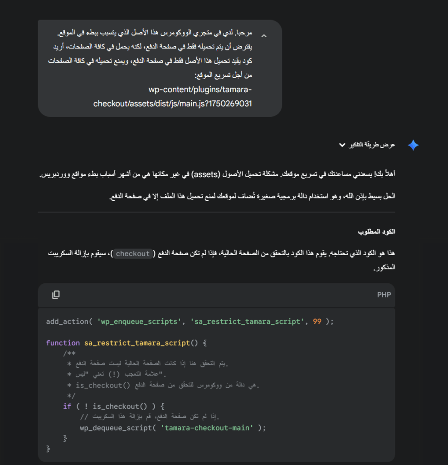Collapse the user prompt with the chevron
Screen dimensions: 448x465
click(264, 35)
